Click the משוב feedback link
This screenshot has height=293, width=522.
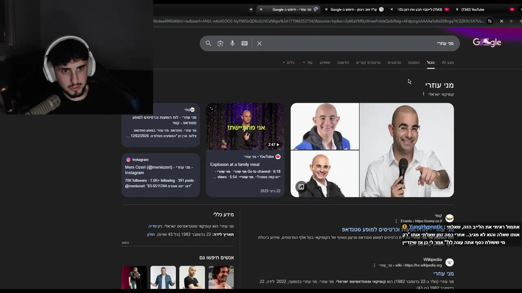[125, 243]
